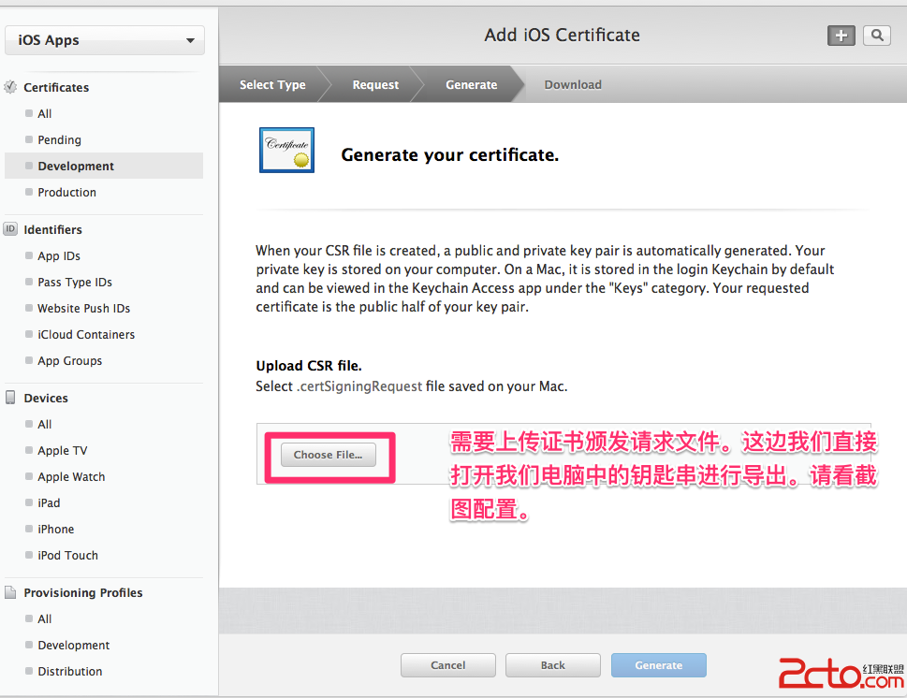Image resolution: width=907 pixels, height=698 pixels.
Task: Click the Generate your certificate heading
Action: 449,155
